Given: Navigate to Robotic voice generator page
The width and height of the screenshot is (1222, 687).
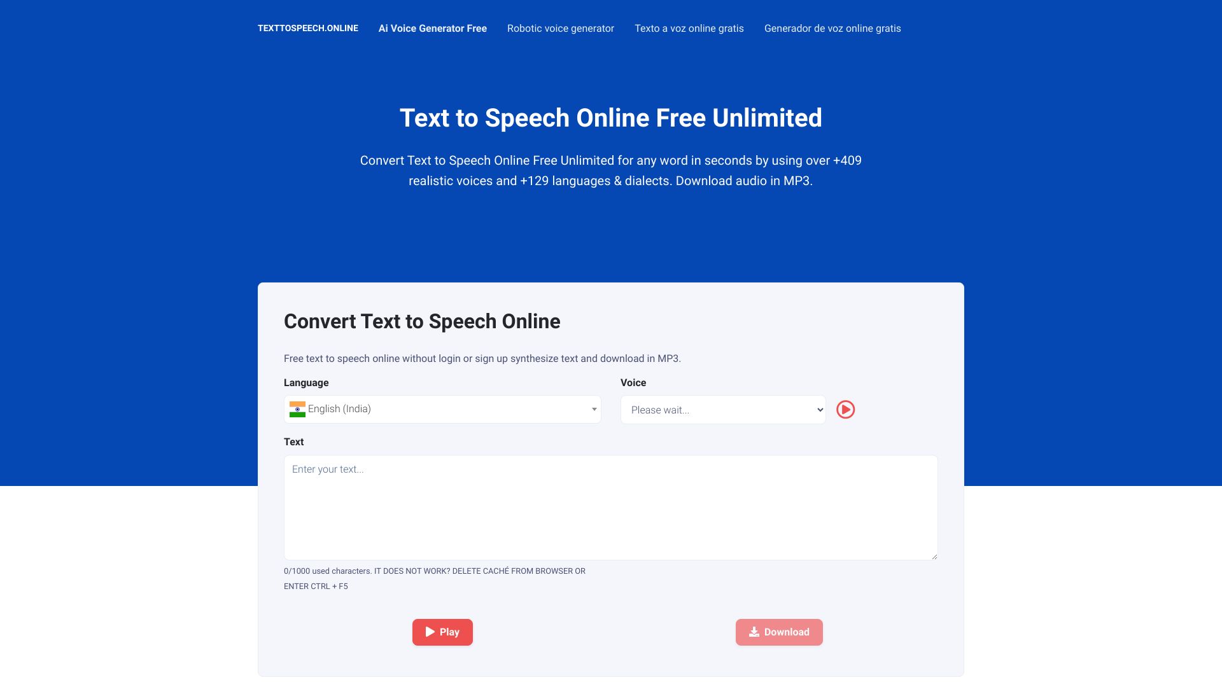Looking at the screenshot, I should click(x=561, y=29).
